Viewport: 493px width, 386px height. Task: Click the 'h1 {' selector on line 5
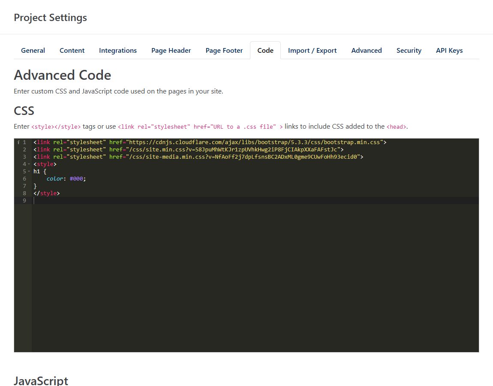pos(40,172)
